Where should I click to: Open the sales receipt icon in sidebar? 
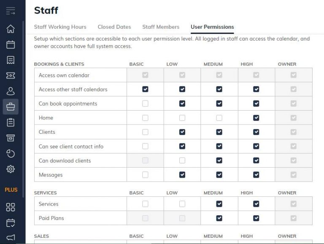(11, 60)
